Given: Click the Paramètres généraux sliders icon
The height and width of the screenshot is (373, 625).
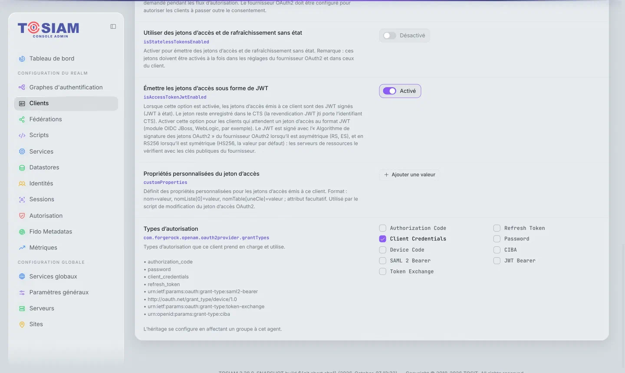Looking at the screenshot, I should [x=22, y=292].
